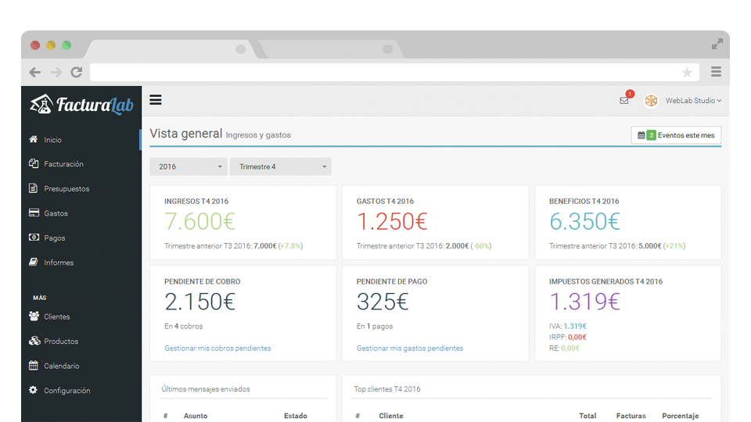Select Gastos in the sidebar

56,213
